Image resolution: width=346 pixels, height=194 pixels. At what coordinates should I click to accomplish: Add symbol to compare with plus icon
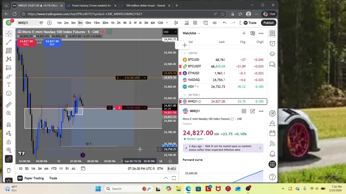click(x=49, y=23)
